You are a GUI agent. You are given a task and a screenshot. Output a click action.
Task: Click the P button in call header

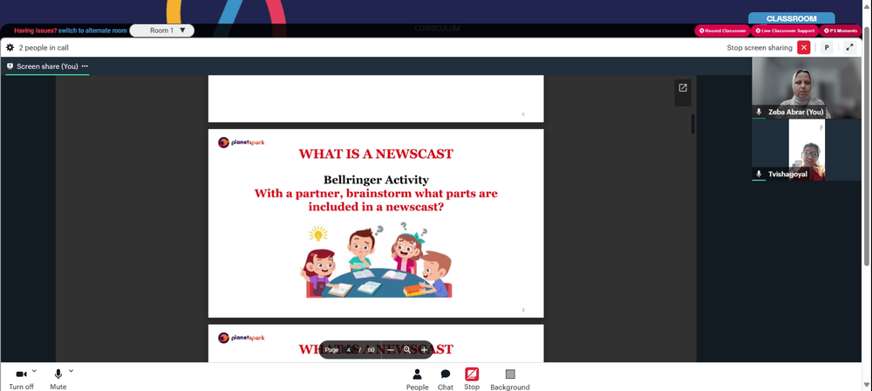coord(827,47)
